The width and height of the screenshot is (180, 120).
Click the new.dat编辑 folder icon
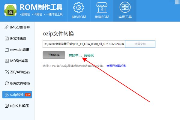(x=7, y=49)
